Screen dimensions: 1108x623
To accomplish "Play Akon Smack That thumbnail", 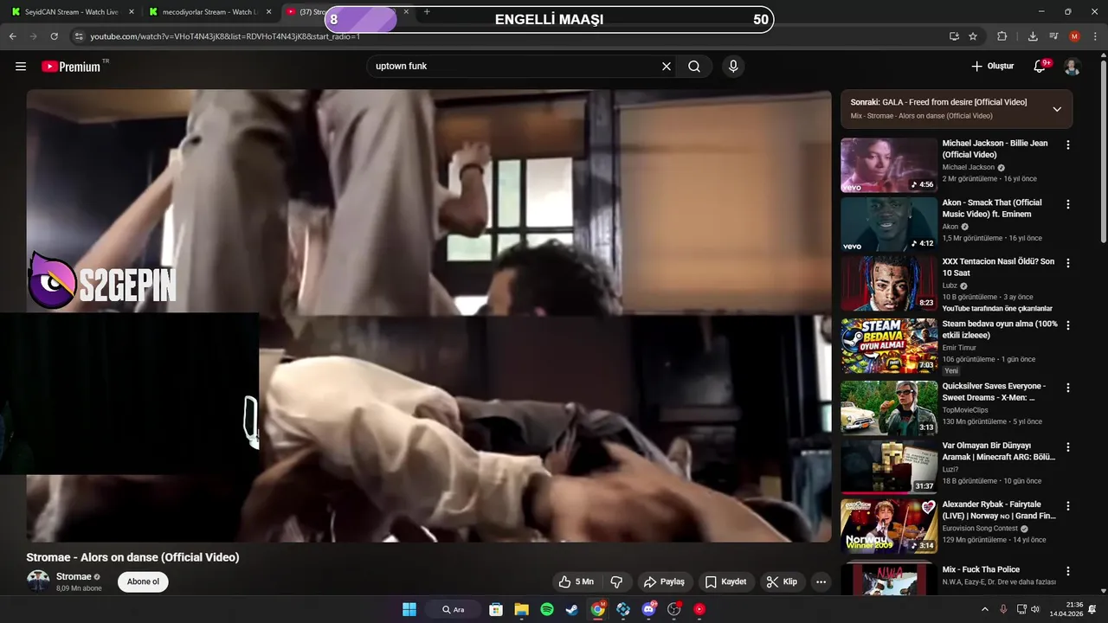I will [889, 224].
